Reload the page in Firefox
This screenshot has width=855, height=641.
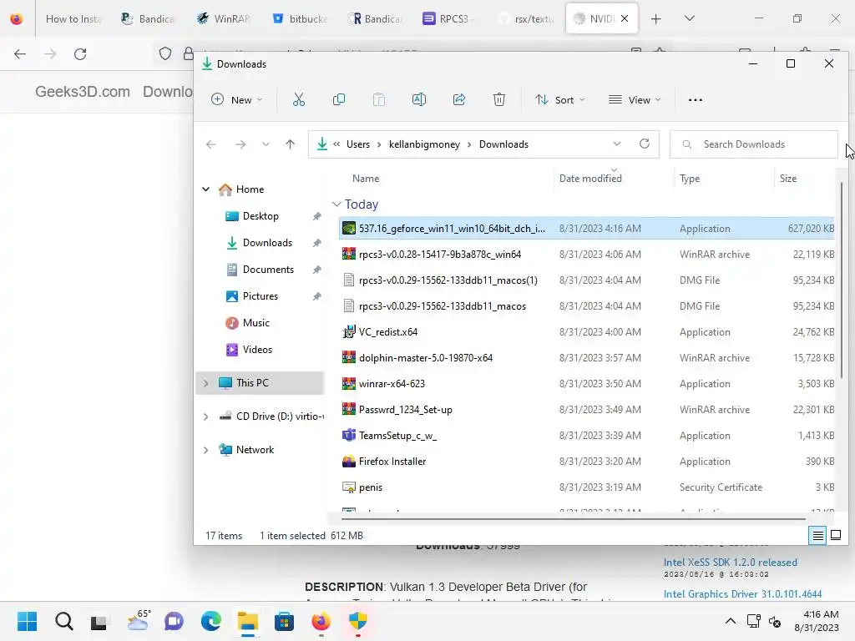point(80,54)
